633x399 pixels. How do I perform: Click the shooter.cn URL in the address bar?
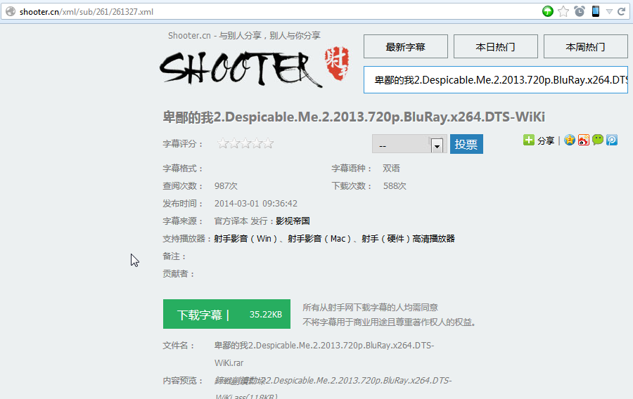tap(87, 12)
